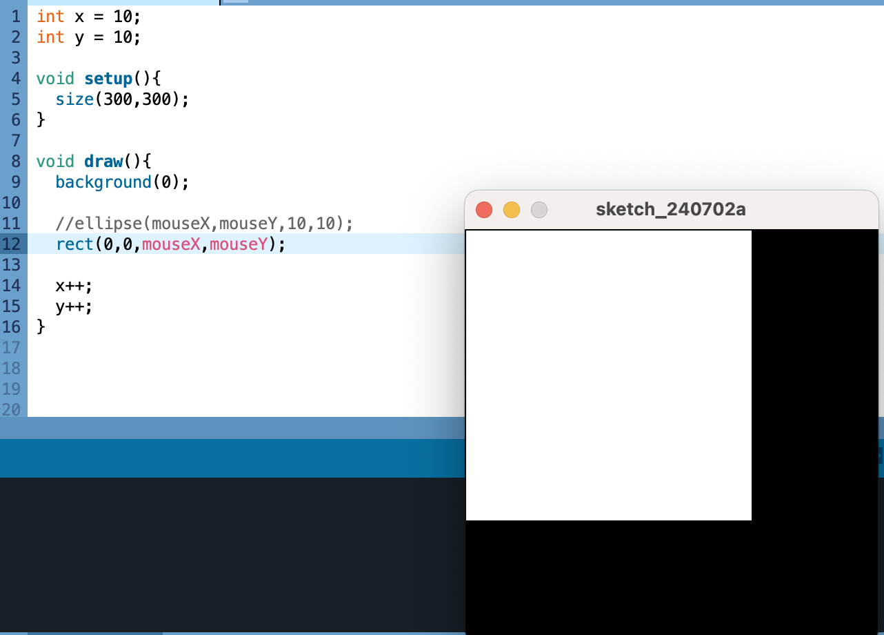
Task: Click the 'rect' keyword on line 12
Action: 74,244
